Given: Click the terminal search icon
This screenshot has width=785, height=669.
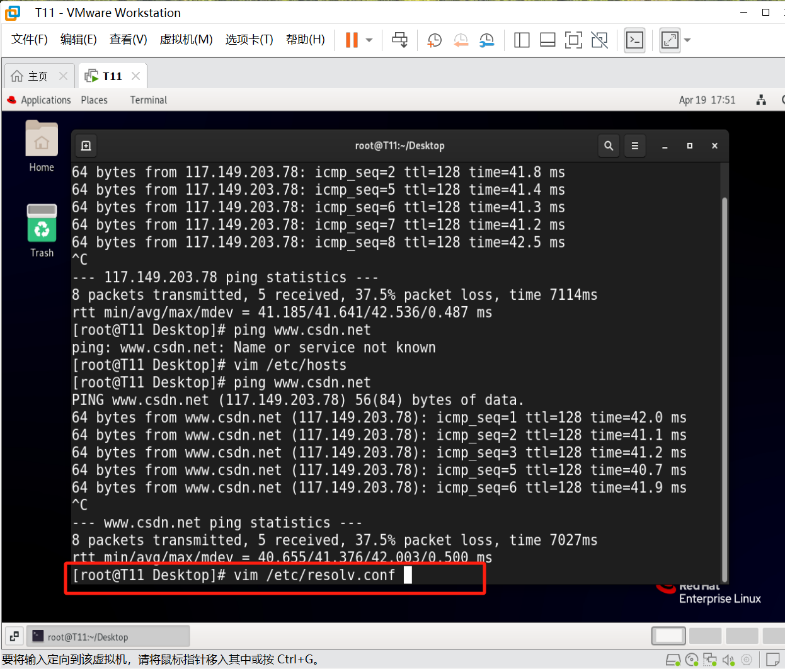Looking at the screenshot, I should tap(609, 146).
